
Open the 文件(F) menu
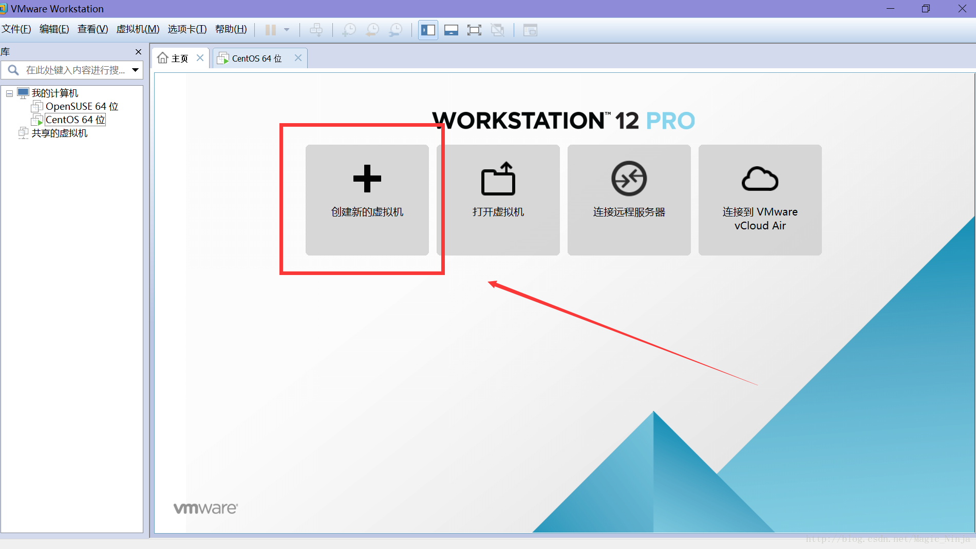pyautogui.click(x=16, y=29)
